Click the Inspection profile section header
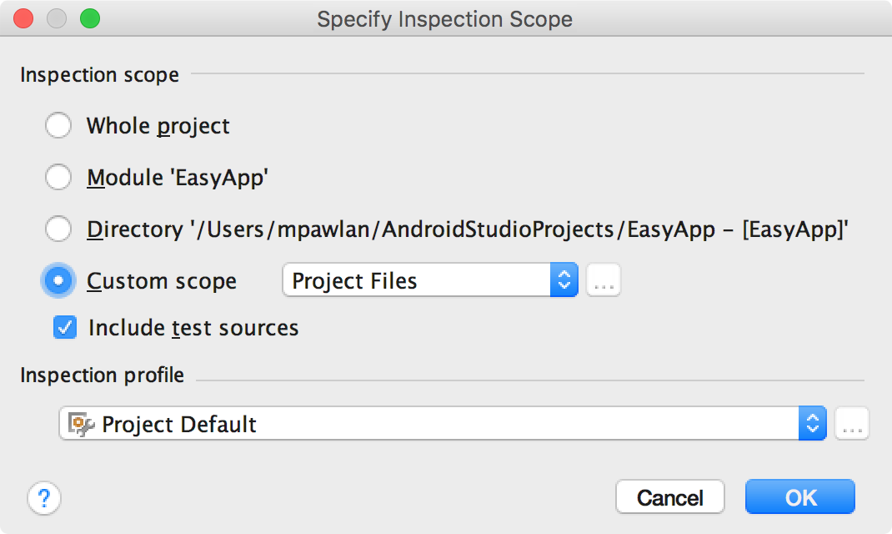892x534 pixels. (x=103, y=375)
